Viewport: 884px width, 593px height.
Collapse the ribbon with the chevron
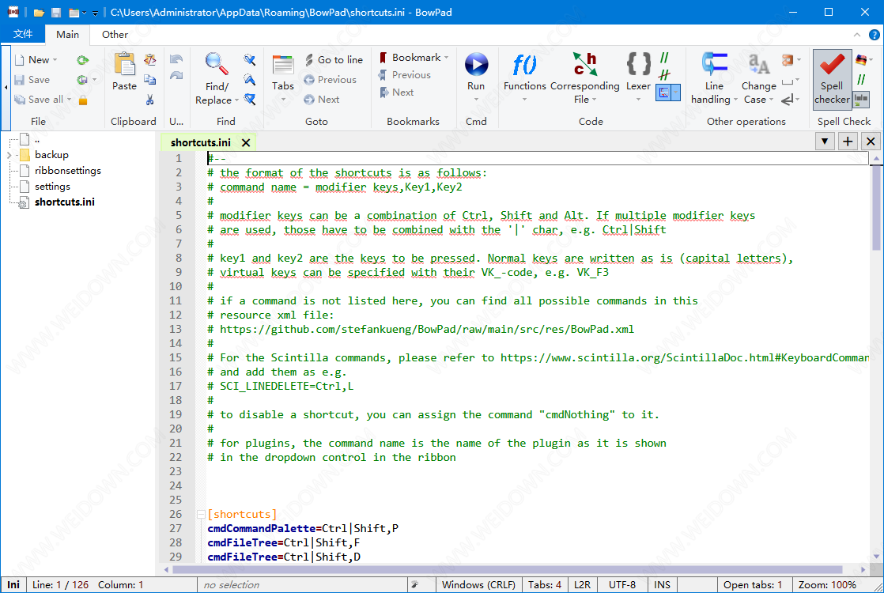click(x=857, y=35)
